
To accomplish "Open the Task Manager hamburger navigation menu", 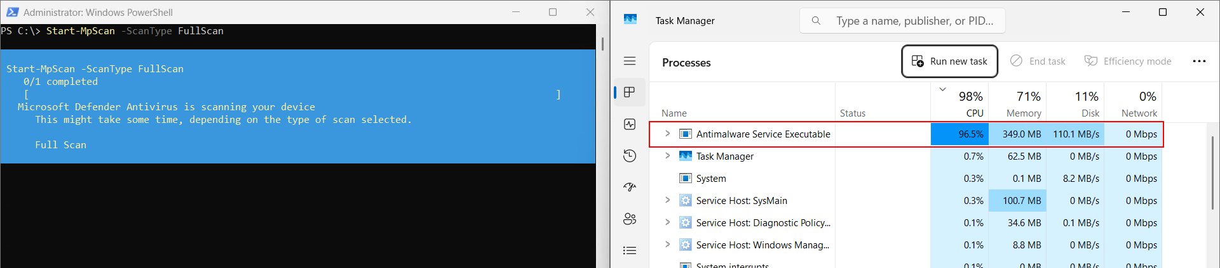I will click(x=630, y=61).
